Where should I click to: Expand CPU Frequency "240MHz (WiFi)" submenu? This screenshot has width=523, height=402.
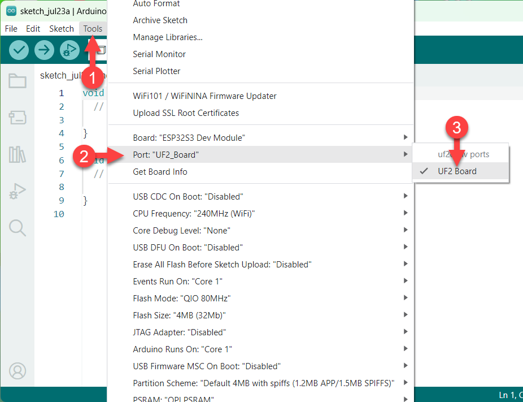[x=261, y=214]
